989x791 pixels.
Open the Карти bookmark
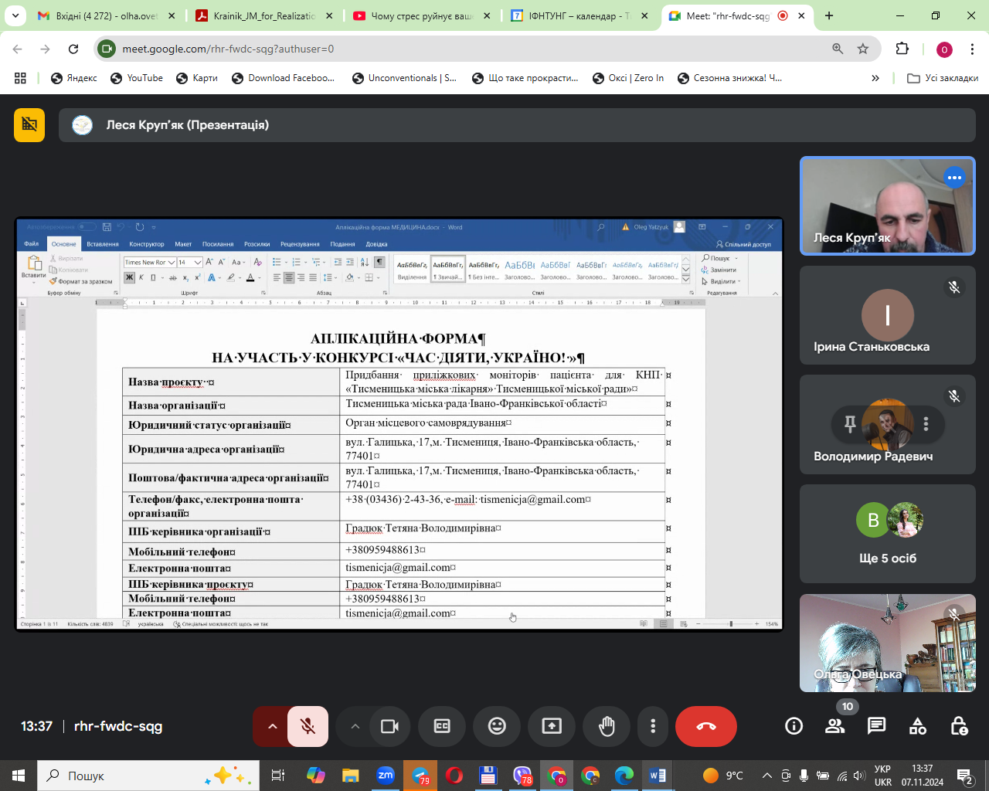point(197,78)
